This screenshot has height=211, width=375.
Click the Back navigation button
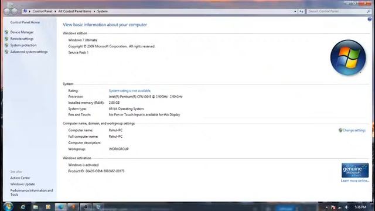click(x=8, y=11)
